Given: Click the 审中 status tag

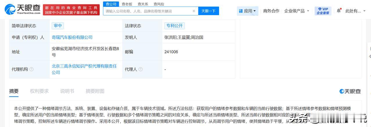Looking at the screenshot, I should [x=58, y=26].
